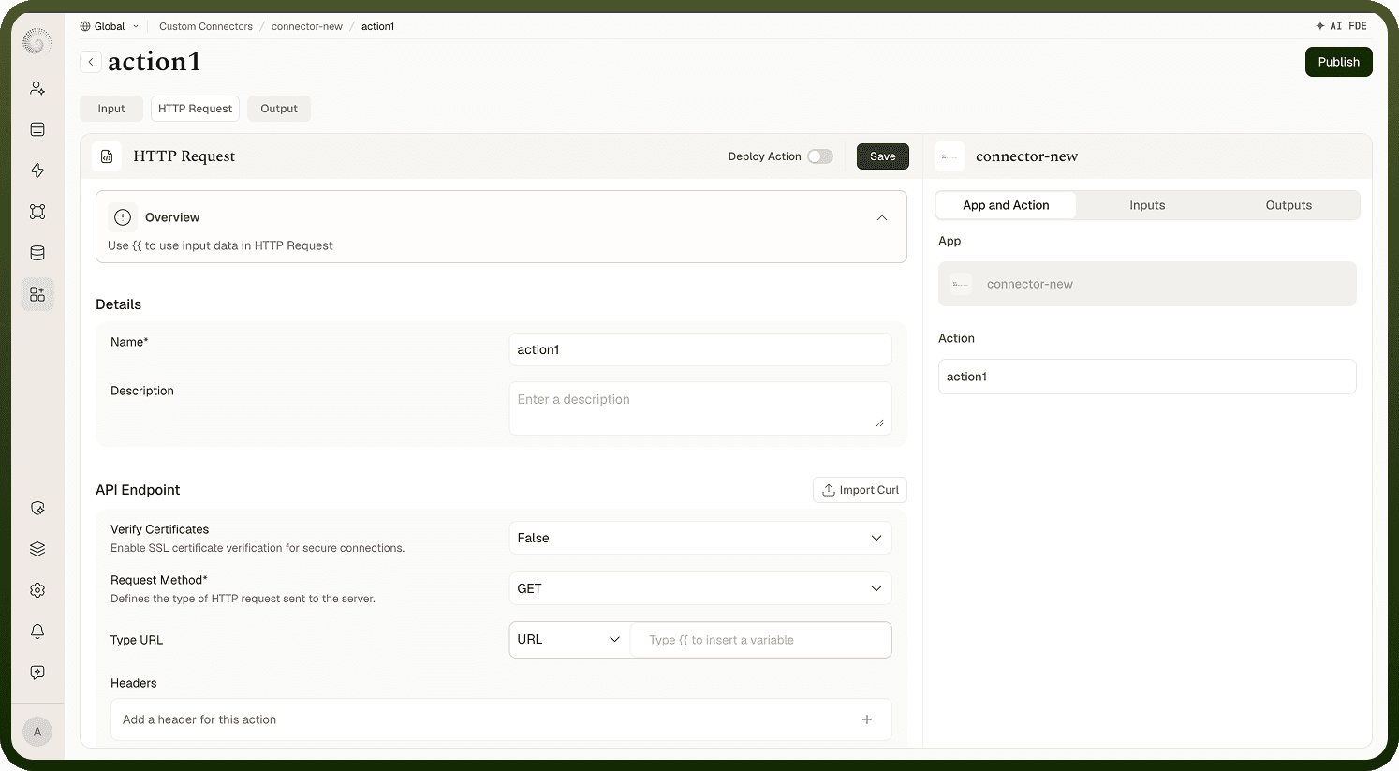Open the connectors grid icon in sidebar
The image size is (1399, 771).
pos(37,294)
